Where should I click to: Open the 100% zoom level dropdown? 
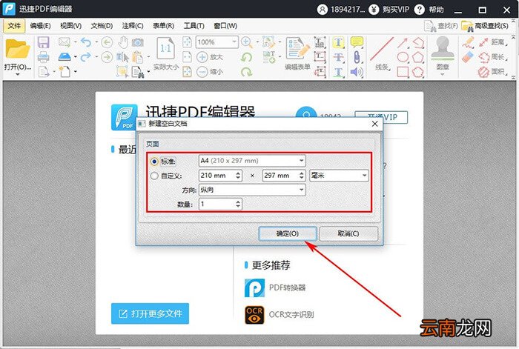point(217,42)
